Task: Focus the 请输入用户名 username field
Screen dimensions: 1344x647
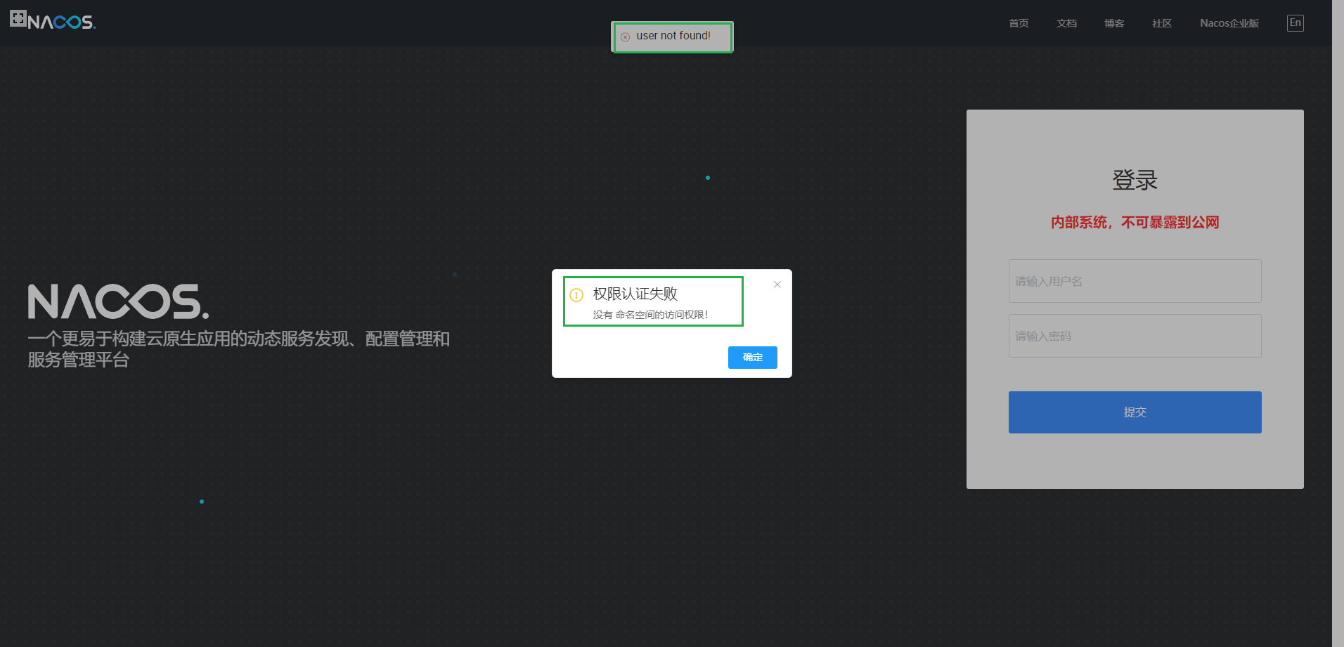Action: 1135,281
